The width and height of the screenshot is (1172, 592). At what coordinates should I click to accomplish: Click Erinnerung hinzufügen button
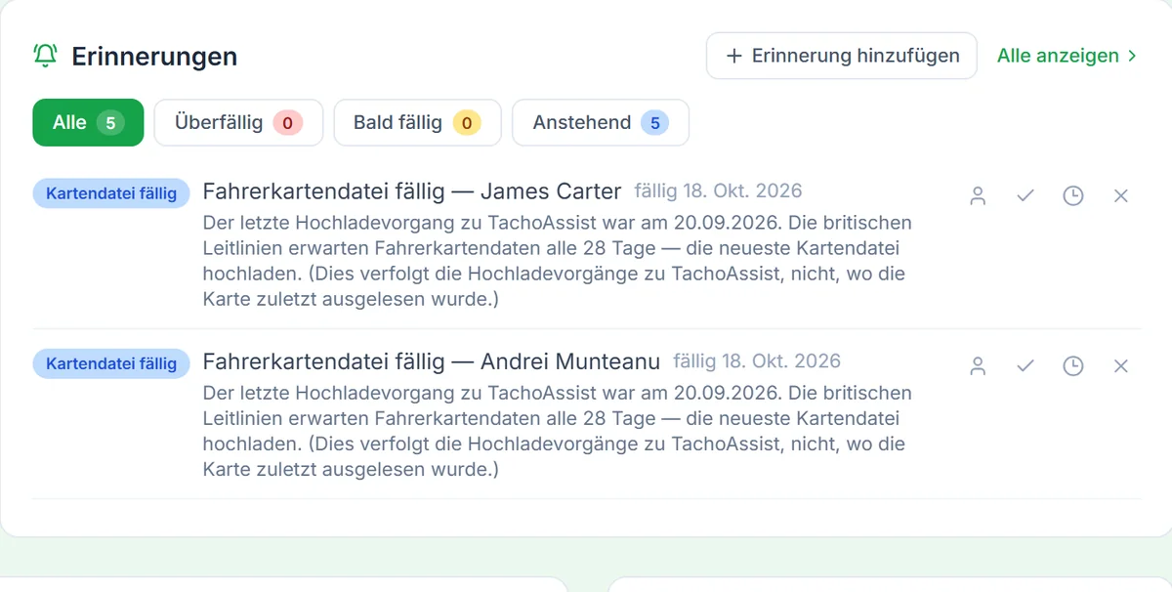pyautogui.click(x=842, y=56)
